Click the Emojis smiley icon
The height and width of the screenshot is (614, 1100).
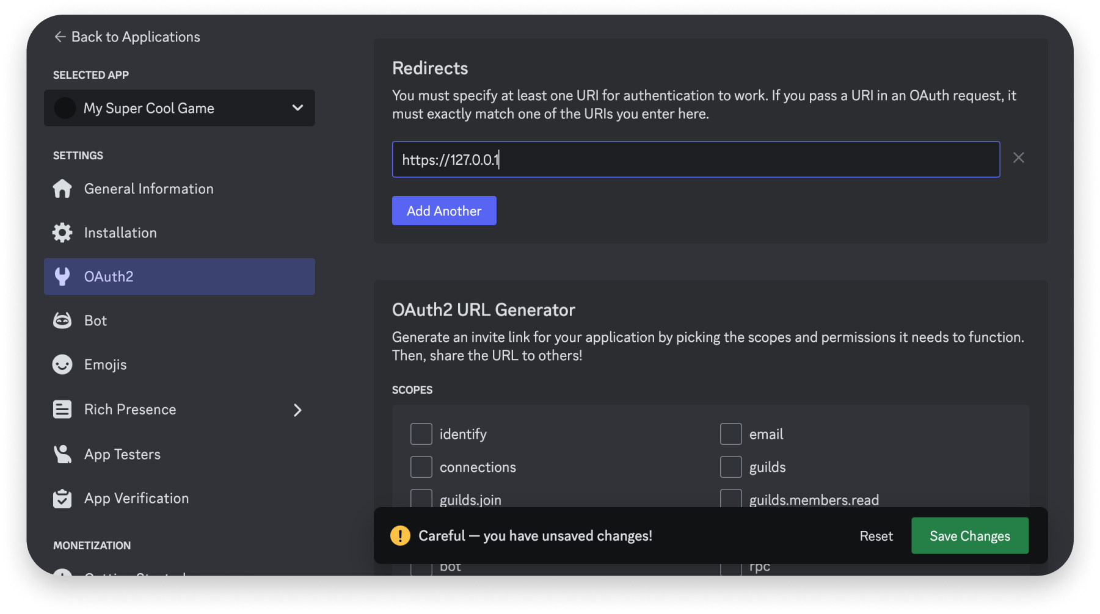click(62, 364)
